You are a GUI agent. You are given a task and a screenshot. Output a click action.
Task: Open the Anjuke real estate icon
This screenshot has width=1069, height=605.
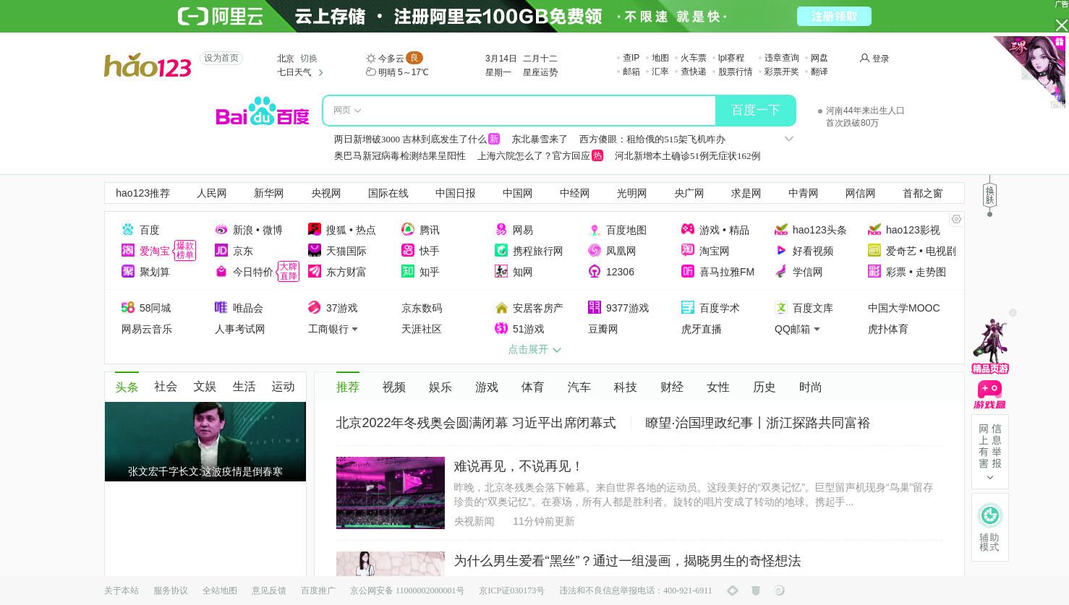(x=501, y=308)
